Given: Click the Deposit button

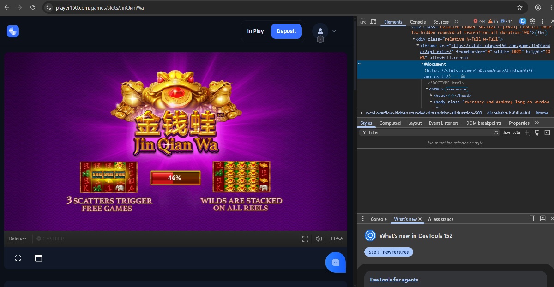Looking at the screenshot, I should (286, 31).
